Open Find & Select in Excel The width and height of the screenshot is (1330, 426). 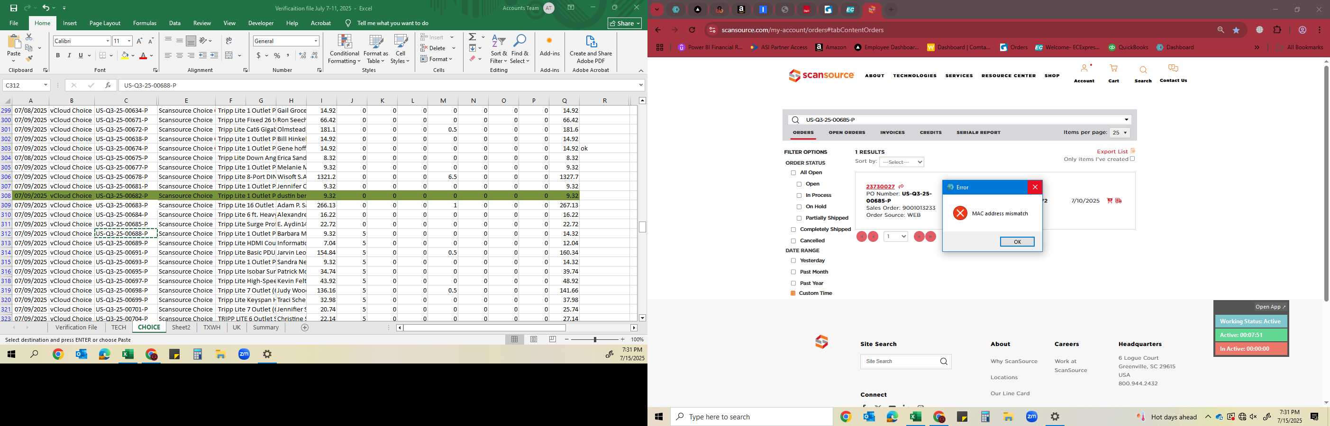[520, 49]
